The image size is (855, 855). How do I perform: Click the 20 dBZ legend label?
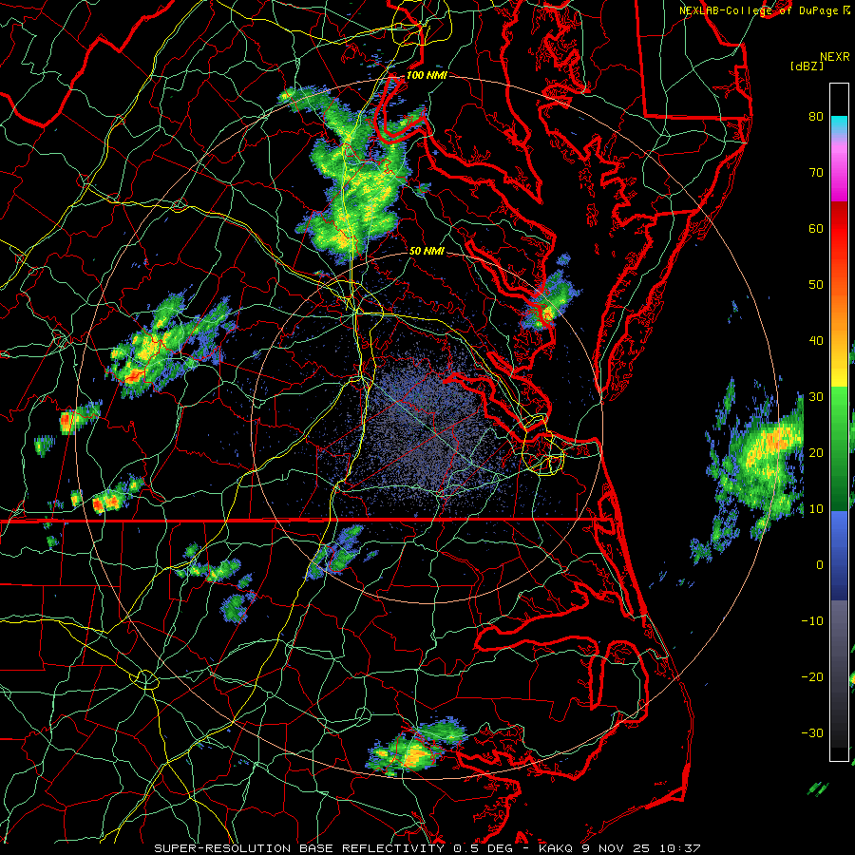[x=816, y=452]
